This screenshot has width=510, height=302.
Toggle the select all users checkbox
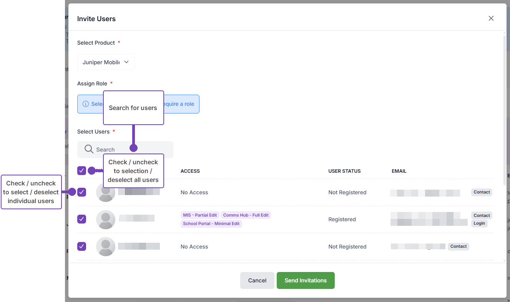pos(81,171)
